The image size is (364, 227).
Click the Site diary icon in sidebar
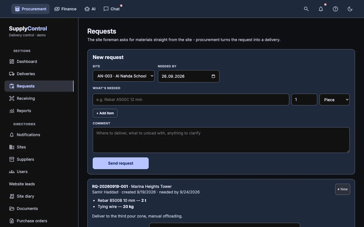pyautogui.click(x=12, y=196)
